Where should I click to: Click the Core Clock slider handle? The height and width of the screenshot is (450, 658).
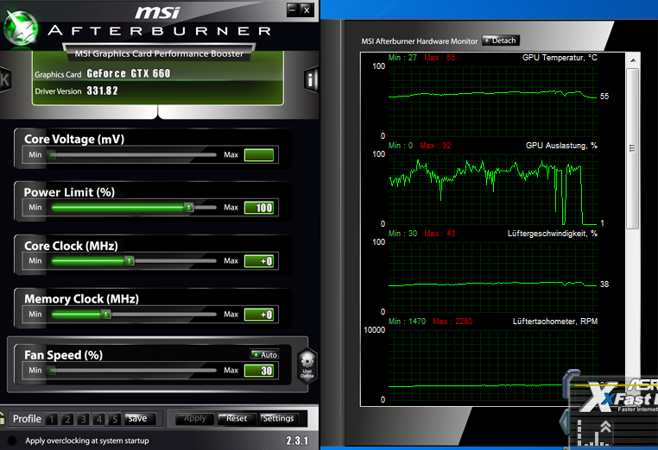[x=130, y=260]
